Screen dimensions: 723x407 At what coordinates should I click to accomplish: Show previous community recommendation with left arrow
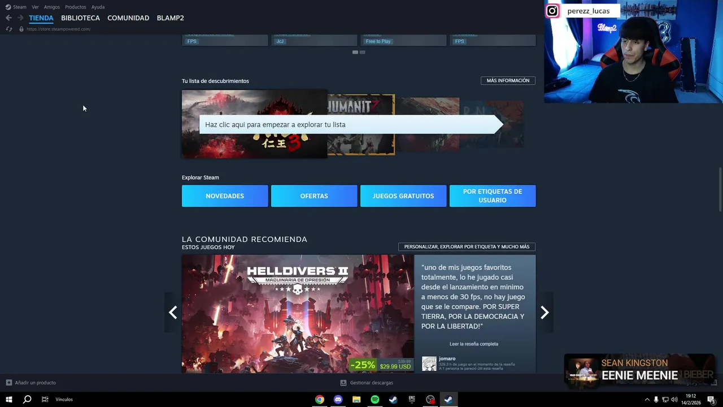pos(173,313)
